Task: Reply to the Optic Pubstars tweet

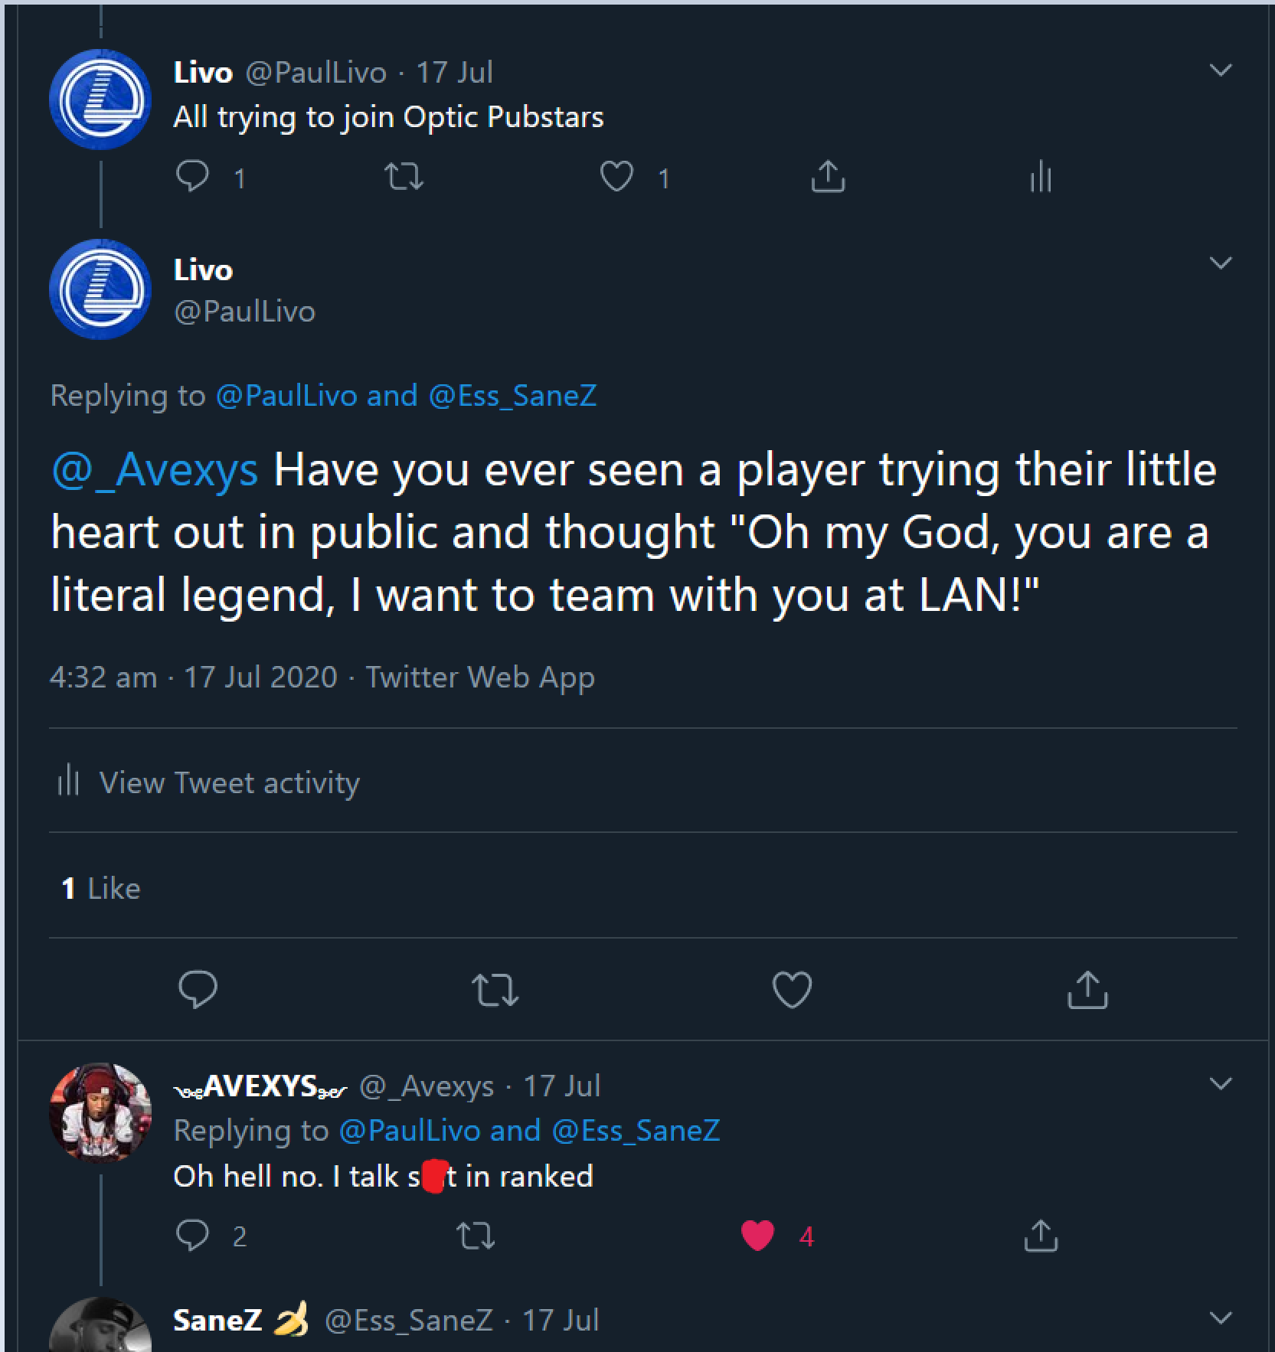Action: coord(192,177)
